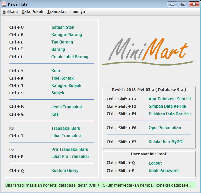Click the Logout link
Viewport: 201px width, 193px height.
point(155,163)
